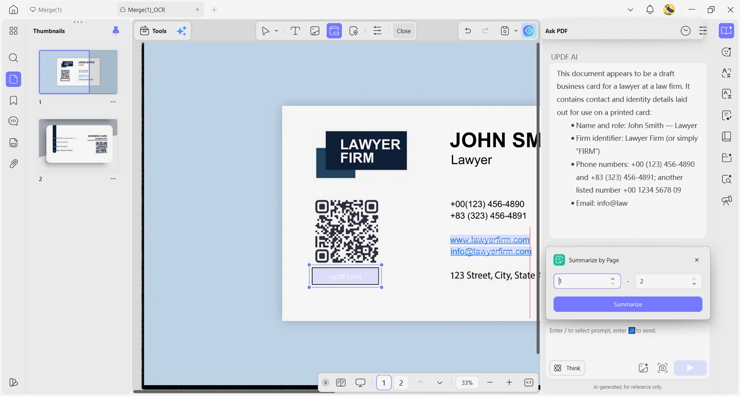Adjust the end page stepper arrows

pyautogui.click(x=694, y=281)
